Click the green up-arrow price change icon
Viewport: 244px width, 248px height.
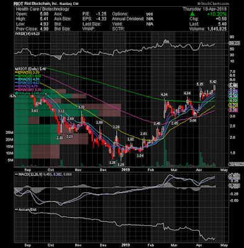[x=192, y=14]
